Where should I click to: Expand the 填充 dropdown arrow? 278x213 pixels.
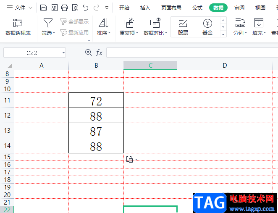tap(265, 33)
